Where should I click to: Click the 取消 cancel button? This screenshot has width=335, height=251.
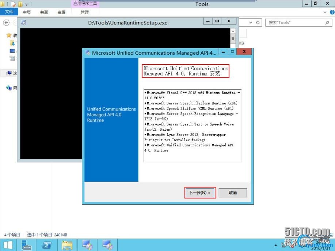tap(233, 193)
